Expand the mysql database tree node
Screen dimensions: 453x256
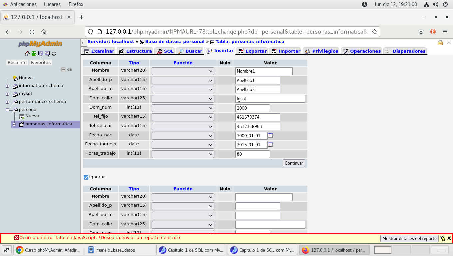7,94
